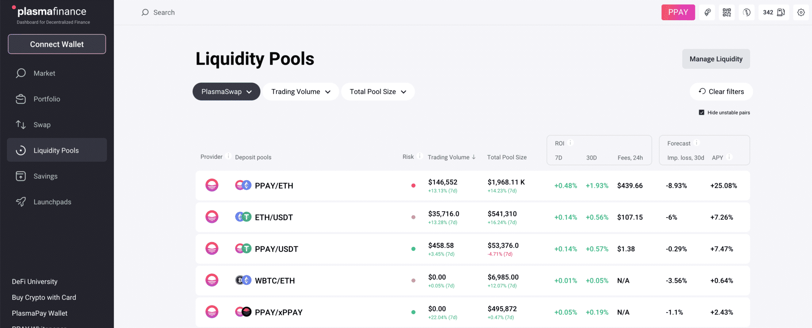Viewport: 812px width, 328px height.
Task: Click the Portfolio sidebar icon
Action: click(x=21, y=99)
